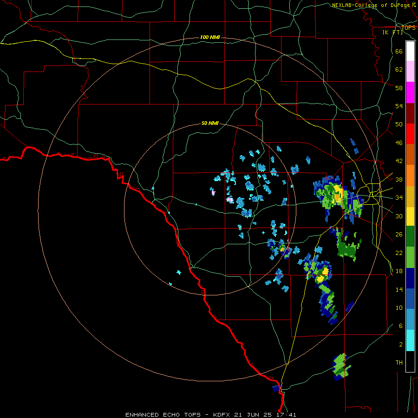
Task: Click the legend value 50
Action: tap(399, 124)
